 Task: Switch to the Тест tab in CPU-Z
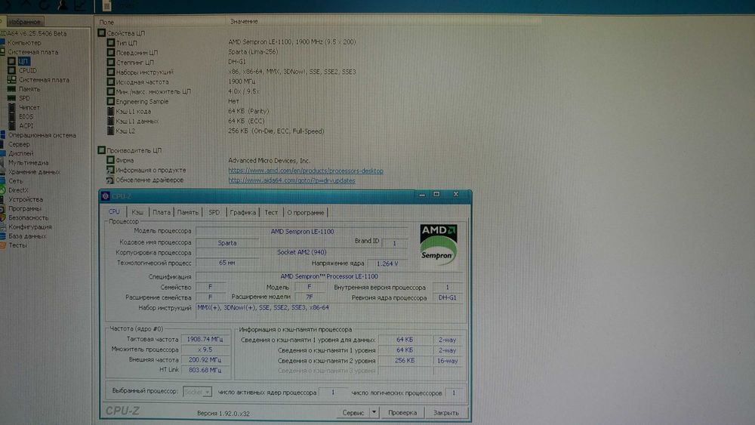point(271,212)
